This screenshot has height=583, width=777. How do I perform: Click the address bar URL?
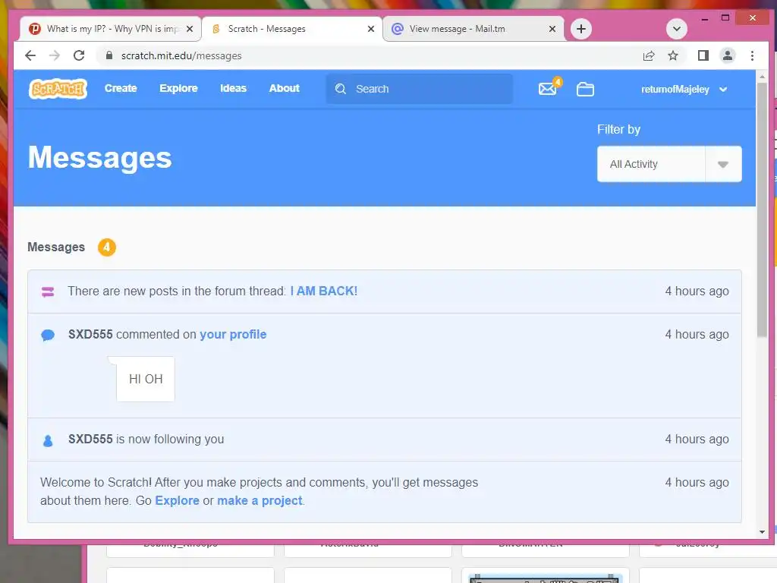[181, 55]
